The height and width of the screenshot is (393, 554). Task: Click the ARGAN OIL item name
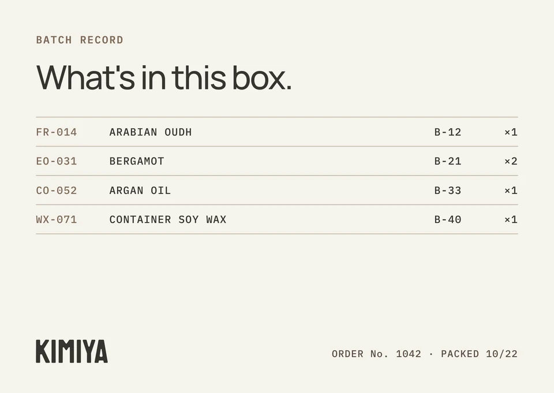pyautogui.click(x=140, y=190)
